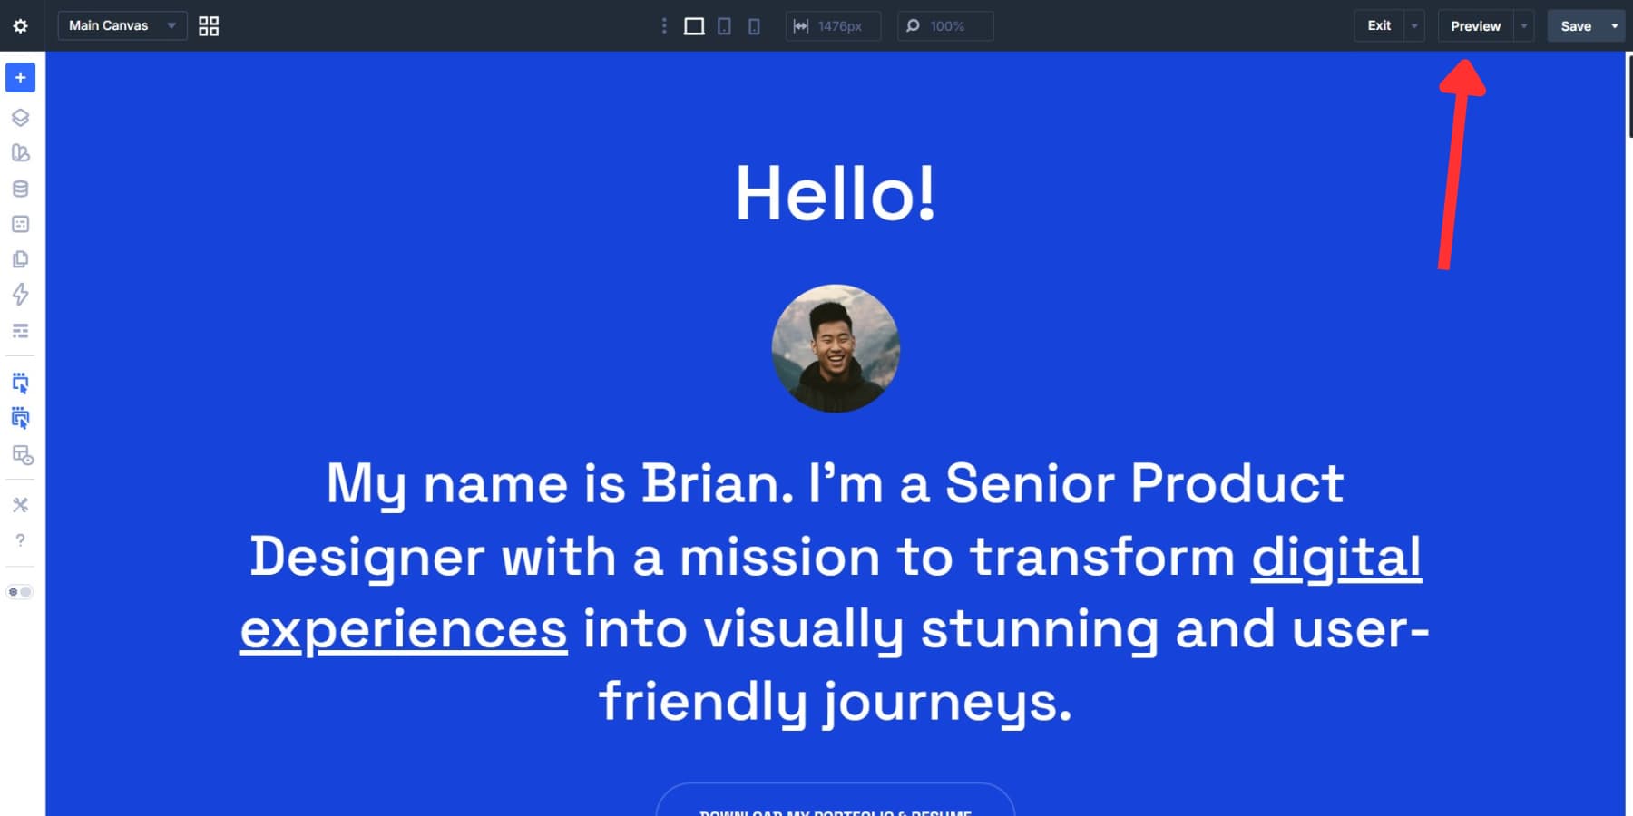The height and width of the screenshot is (816, 1633).
Task: Select the wrench tools icon
Action: (20, 505)
